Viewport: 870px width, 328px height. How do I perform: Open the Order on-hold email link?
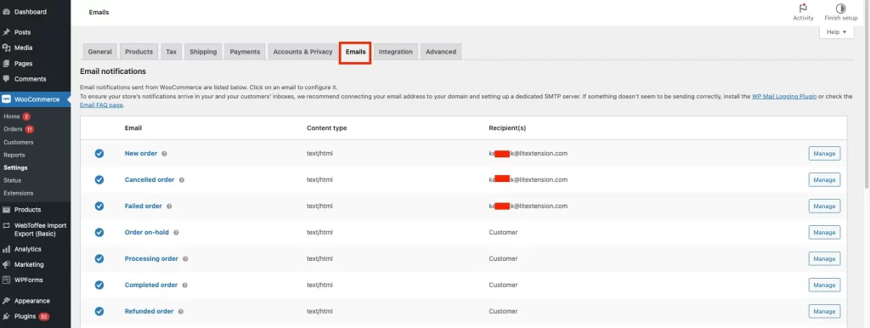pyautogui.click(x=146, y=233)
